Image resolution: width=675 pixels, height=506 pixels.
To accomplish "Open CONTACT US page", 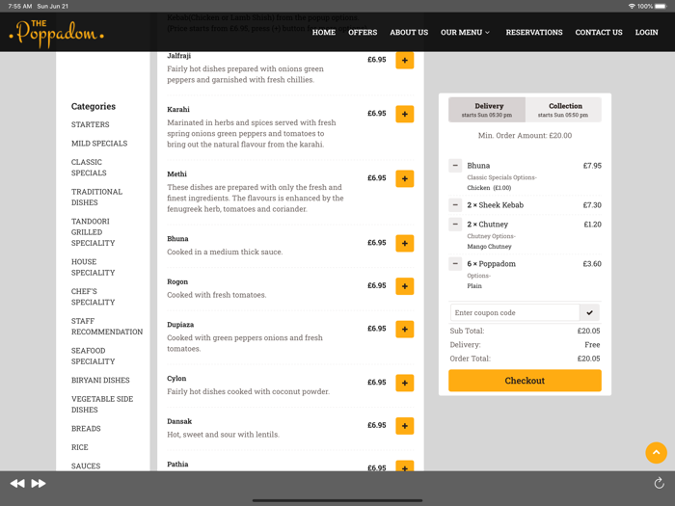I will coord(599,32).
